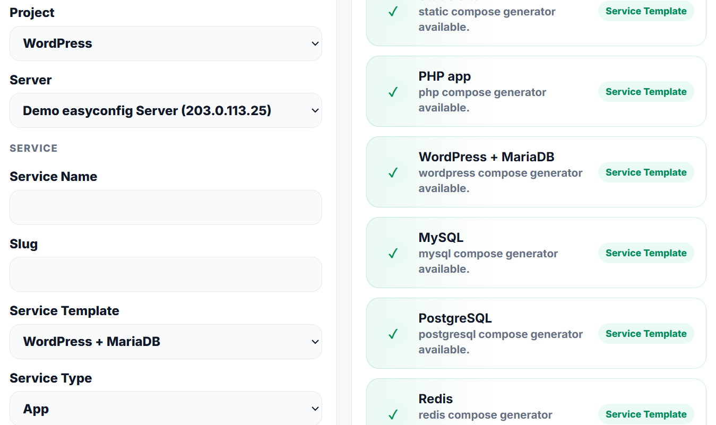The width and height of the screenshot is (716, 425).
Task: Focus the Slug input field
Action: [x=166, y=274]
